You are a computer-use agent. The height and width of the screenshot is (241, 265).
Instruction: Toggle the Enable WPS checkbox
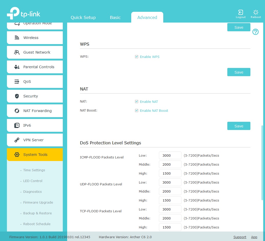click(x=137, y=57)
